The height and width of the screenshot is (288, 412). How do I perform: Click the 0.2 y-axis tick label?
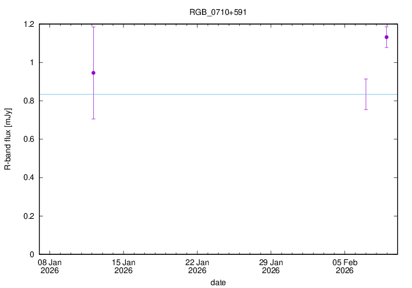[x=28, y=216]
